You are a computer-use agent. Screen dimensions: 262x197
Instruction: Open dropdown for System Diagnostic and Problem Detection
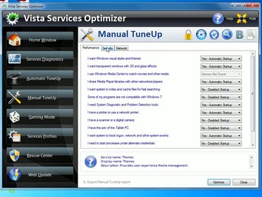(221, 105)
